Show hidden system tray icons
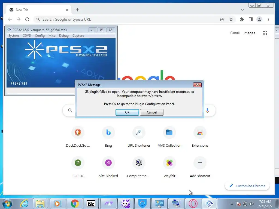 coord(232,204)
